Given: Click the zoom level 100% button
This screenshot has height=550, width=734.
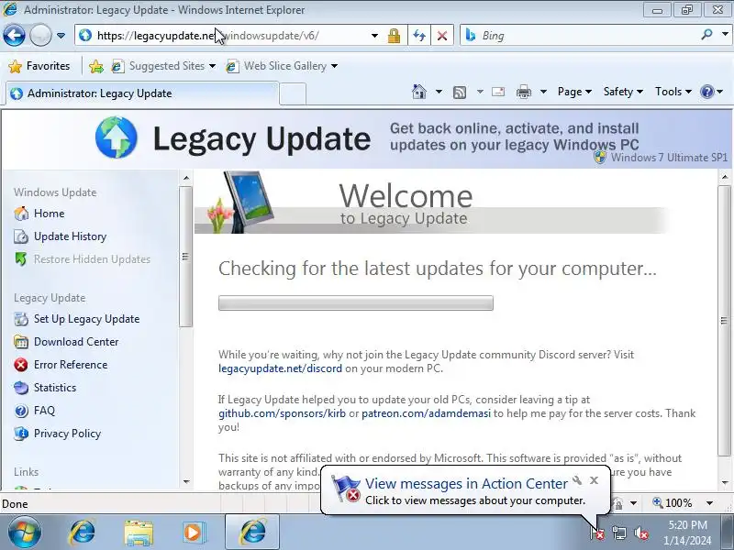Looking at the screenshot, I should click(673, 503).
